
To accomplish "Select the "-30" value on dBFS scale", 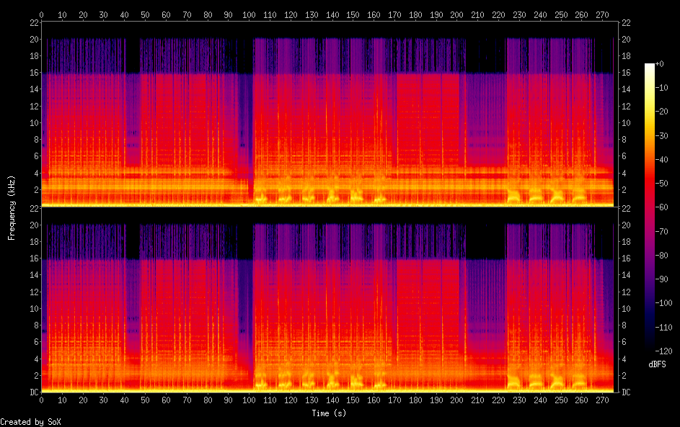I will (662, 135).
